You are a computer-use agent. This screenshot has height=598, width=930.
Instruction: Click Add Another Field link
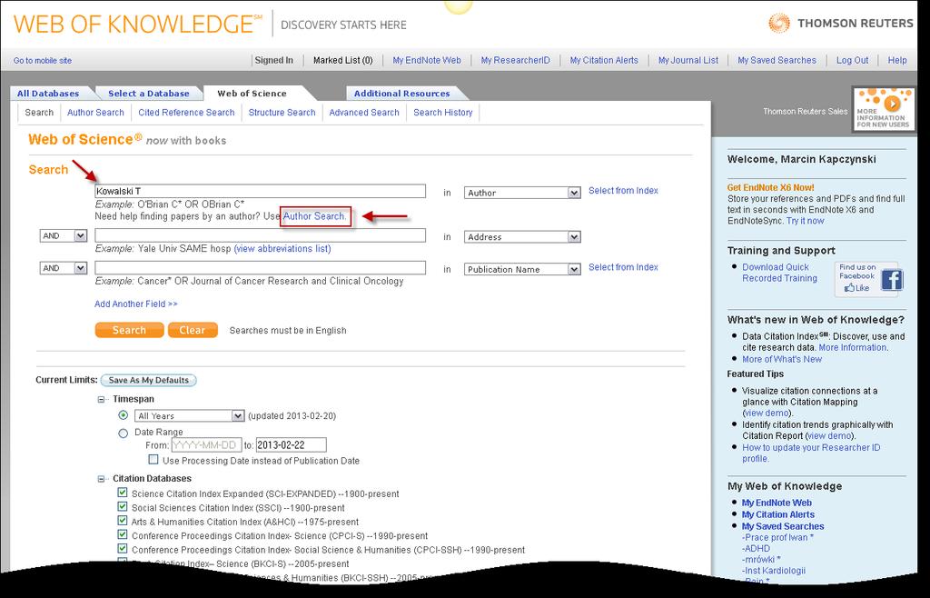[x=136, y=304]
